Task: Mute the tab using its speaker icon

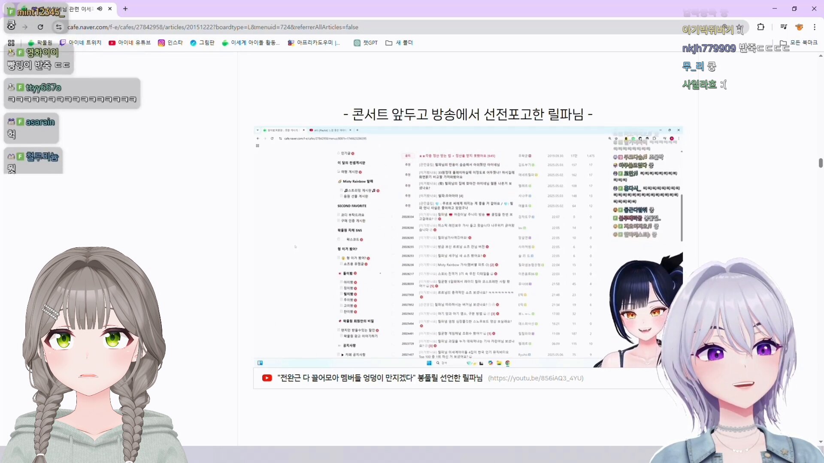Action: 100,9
